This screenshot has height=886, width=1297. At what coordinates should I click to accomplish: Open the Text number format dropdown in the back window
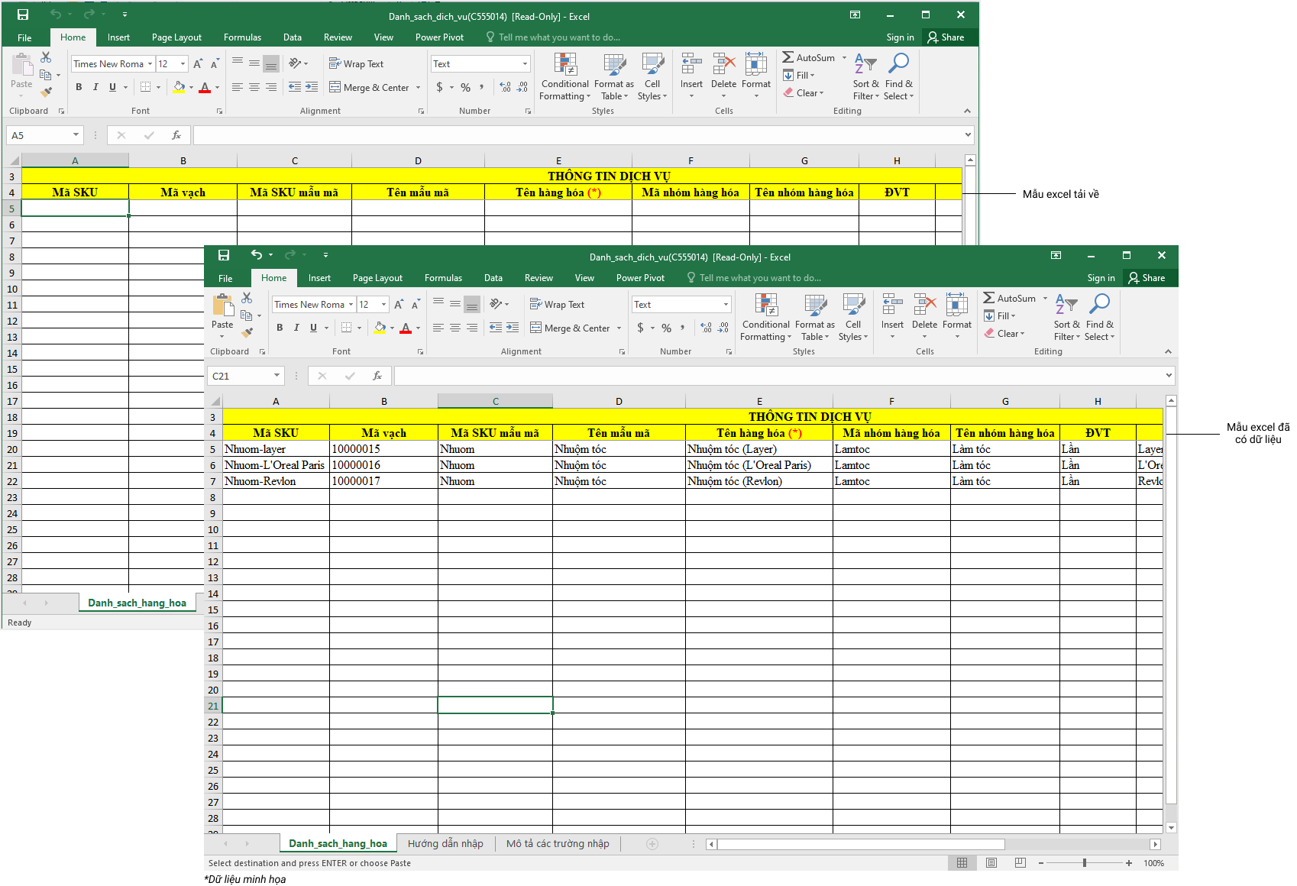tap(525, 64)
